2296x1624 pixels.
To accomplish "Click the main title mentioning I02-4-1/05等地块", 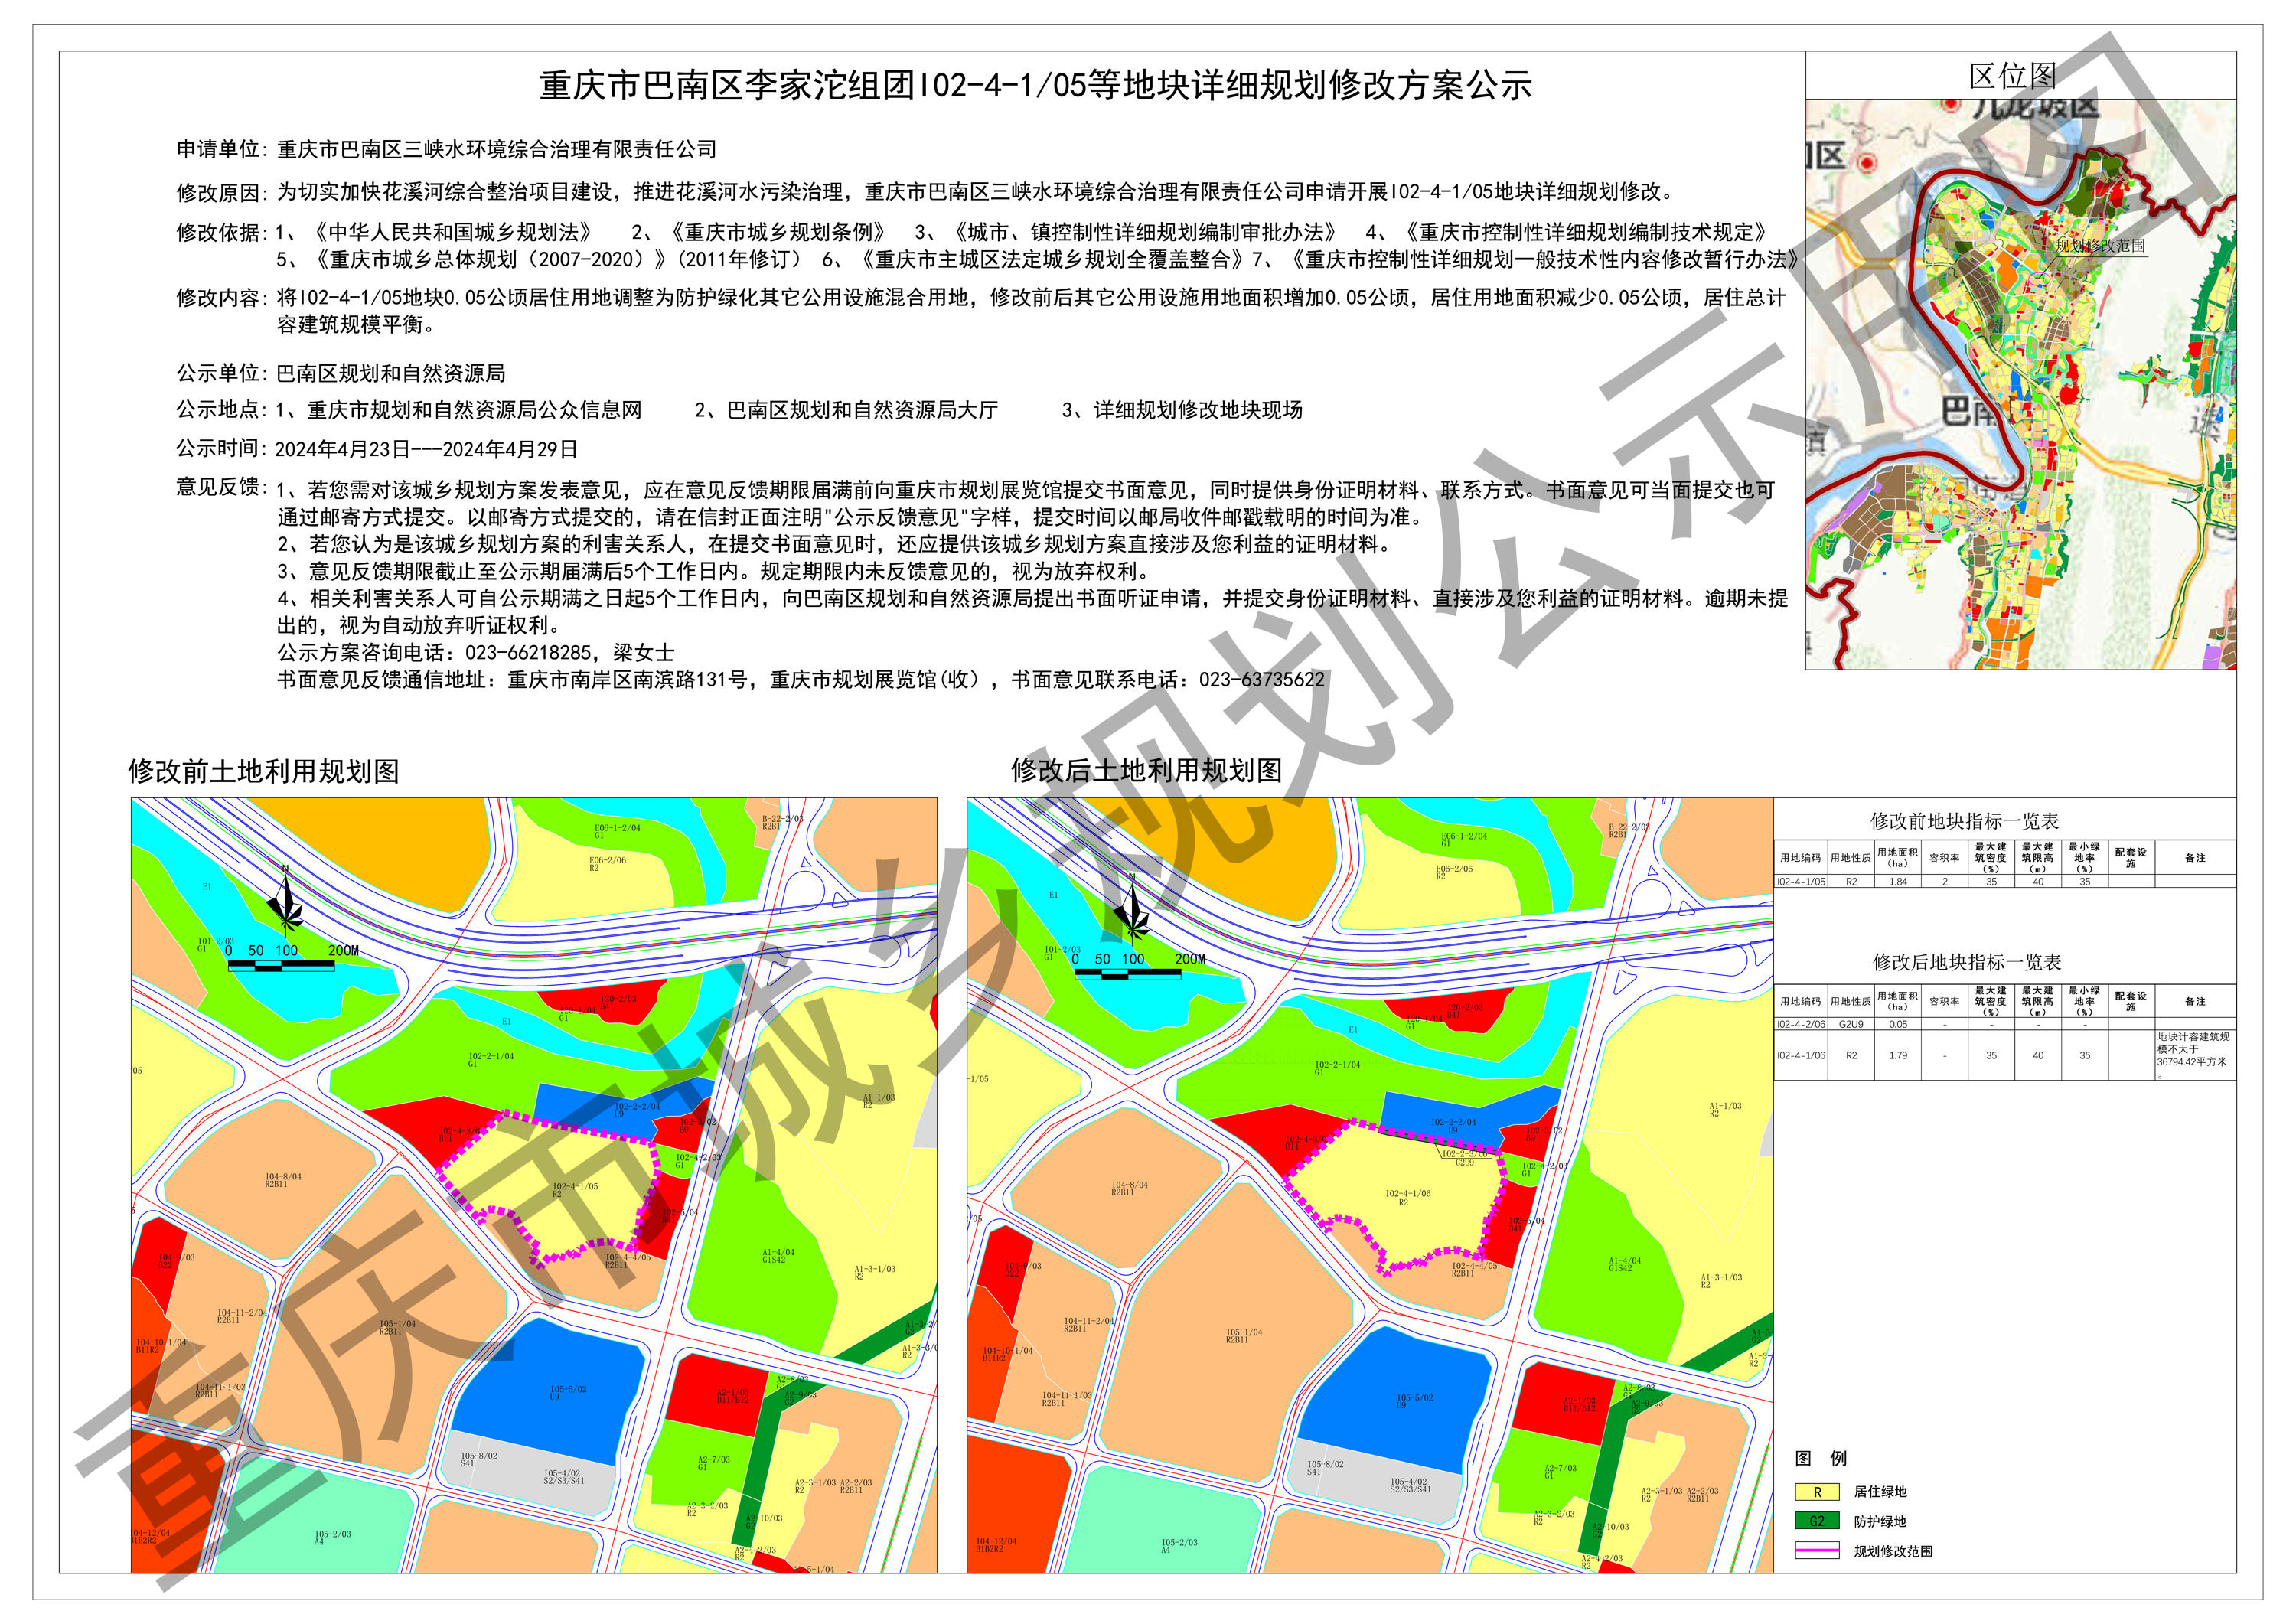I will pyautogui.click(x=1035, y=85).
